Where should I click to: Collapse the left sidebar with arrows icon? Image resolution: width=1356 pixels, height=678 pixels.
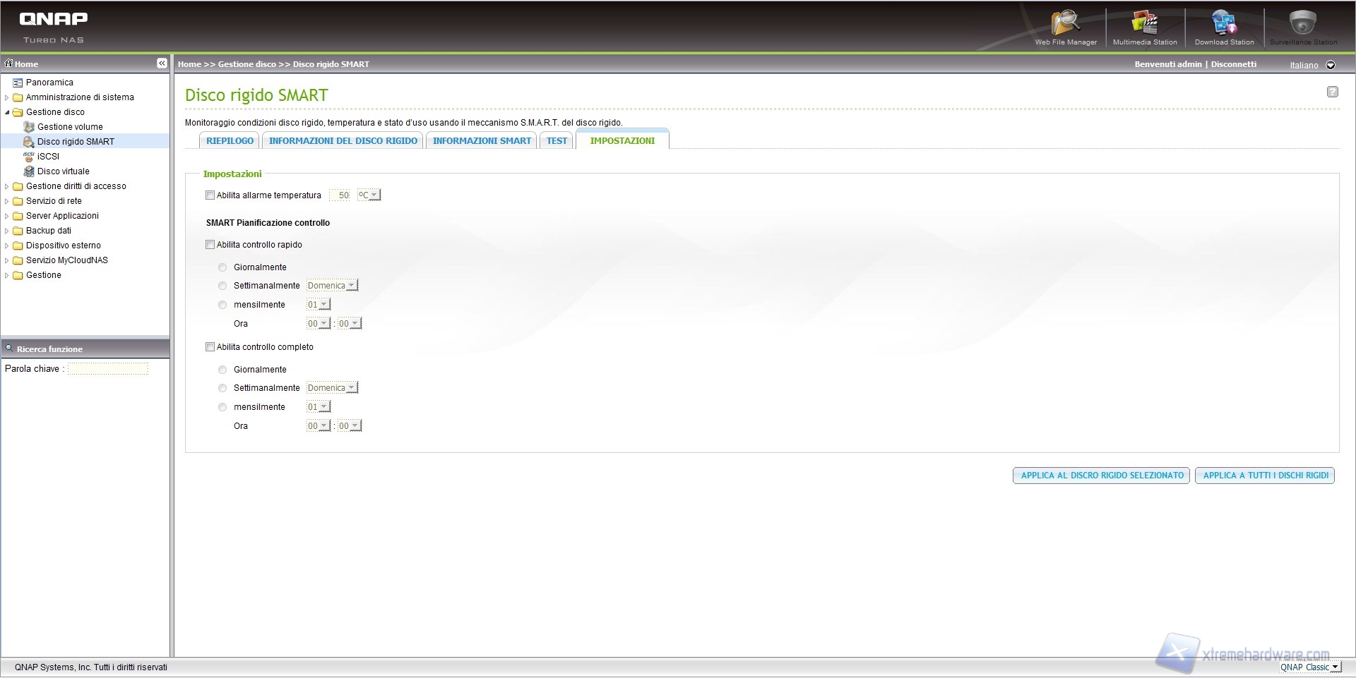click(162, 63)
